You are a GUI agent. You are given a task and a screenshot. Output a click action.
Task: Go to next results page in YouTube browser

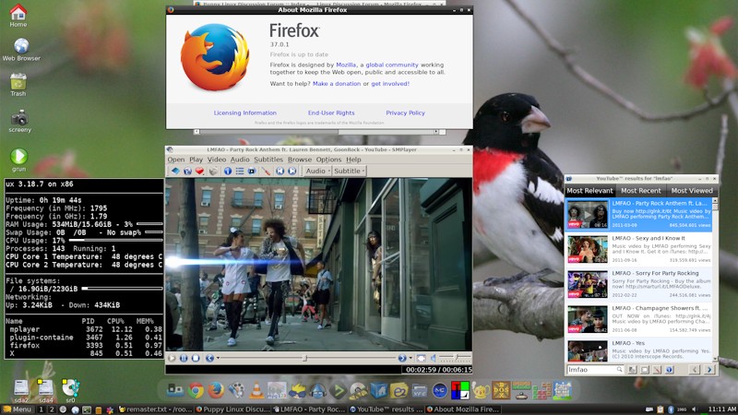click(709, 370)
